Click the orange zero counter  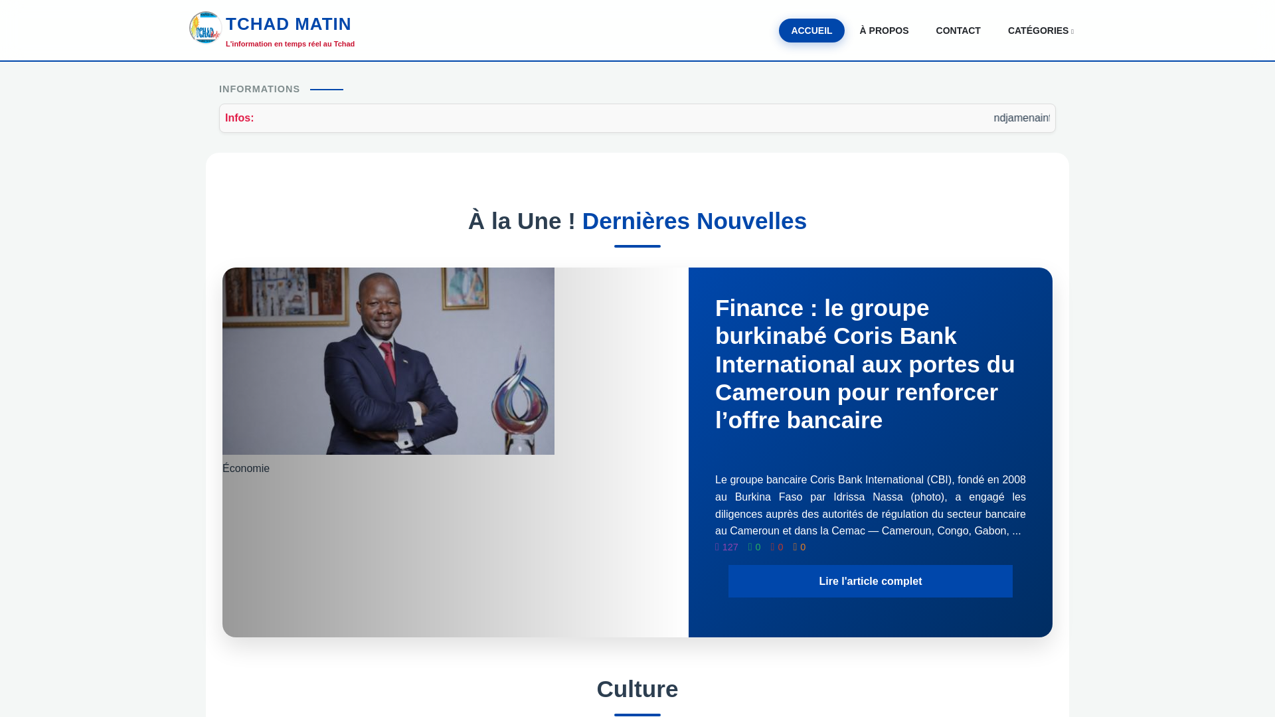click(x=800, y=548)
